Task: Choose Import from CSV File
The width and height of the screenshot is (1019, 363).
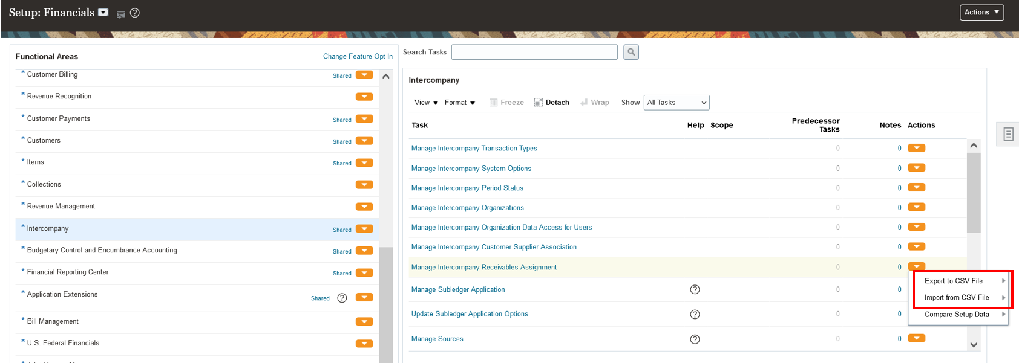Action: (957, 297)
